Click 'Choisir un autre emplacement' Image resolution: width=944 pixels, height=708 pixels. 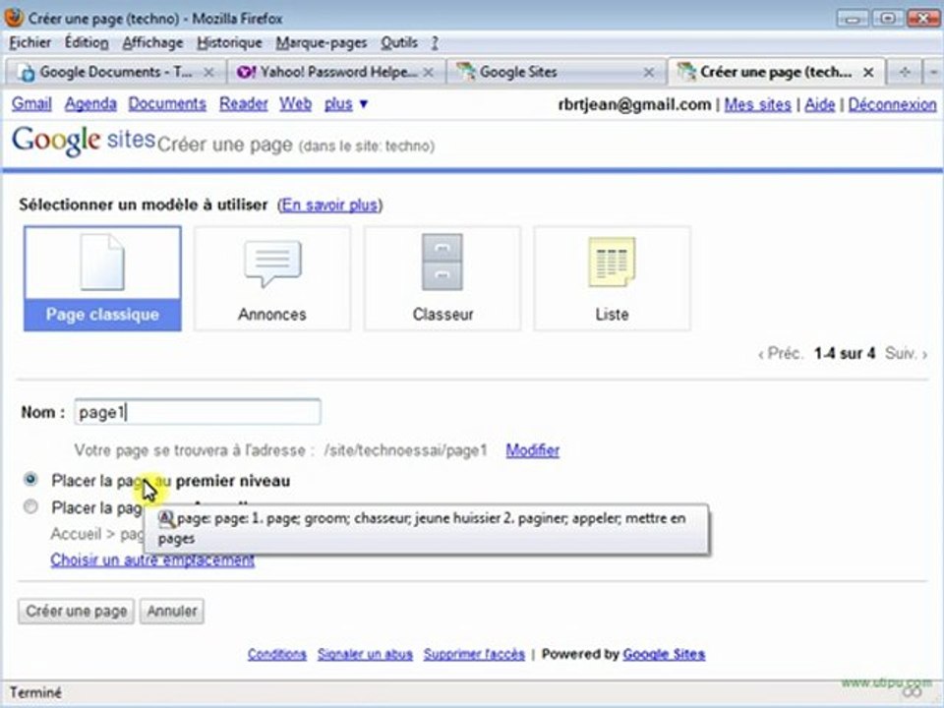coord(152,560)
